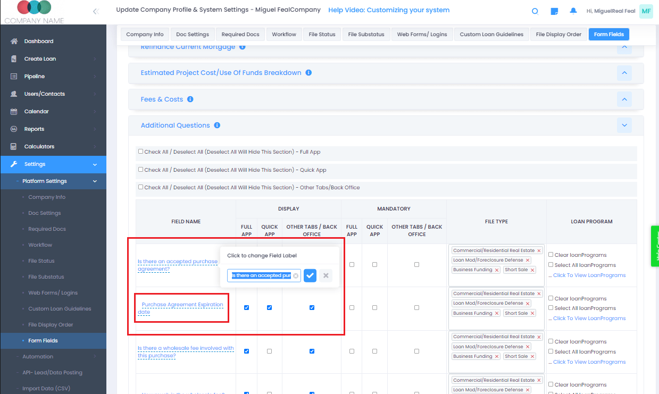Image resolution: width=659 pixels, height=394 pixels.
Task: Click info icon next to Refinance Current Mortgage
Action: click(x=243, y=47)
